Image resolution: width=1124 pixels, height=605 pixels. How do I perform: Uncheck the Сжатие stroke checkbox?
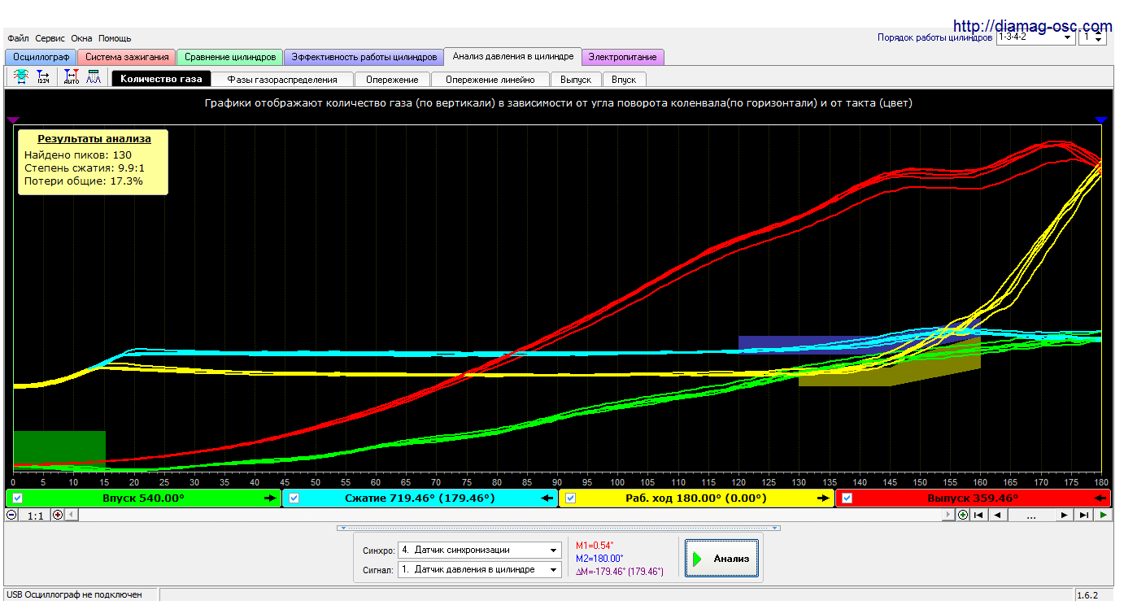coord(294,498)
